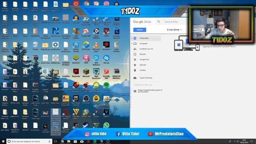Expand the Il mio Drive tree arrow

(132, 38)
